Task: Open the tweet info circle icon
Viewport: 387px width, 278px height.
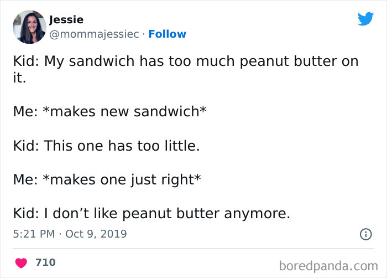Action: click(365, 234)
